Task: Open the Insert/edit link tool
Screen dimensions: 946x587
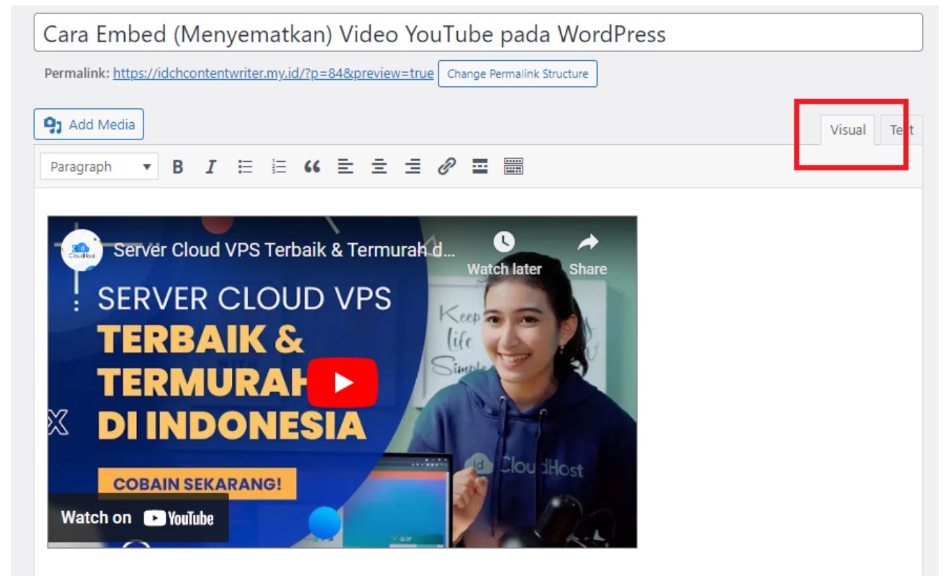Action: pos(446,168)
